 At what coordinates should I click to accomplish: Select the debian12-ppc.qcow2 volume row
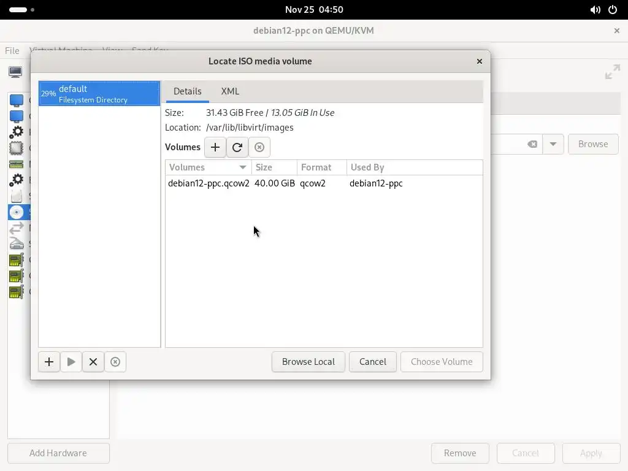pyautogui.click(x=324, y=183)
